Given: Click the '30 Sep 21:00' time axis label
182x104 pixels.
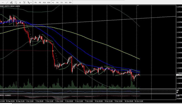Looking at the screenshot, I should tap(20, 101).
